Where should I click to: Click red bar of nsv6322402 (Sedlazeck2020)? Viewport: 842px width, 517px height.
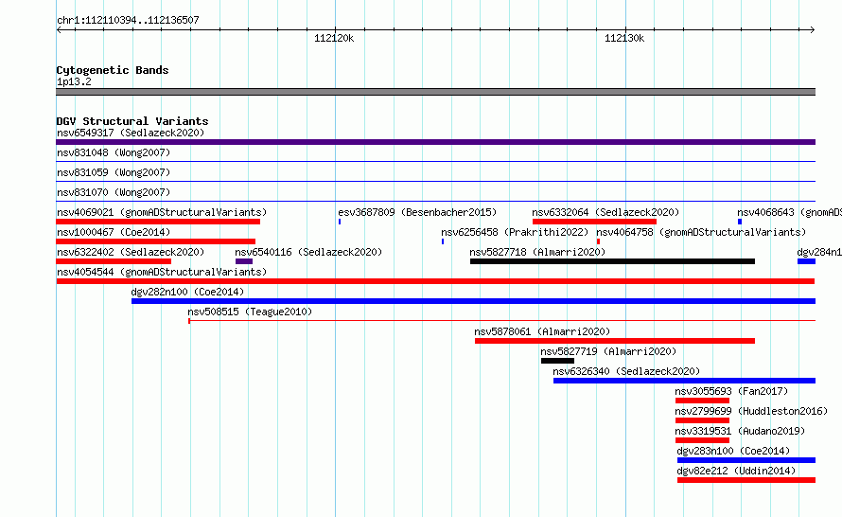click(114, 261)
